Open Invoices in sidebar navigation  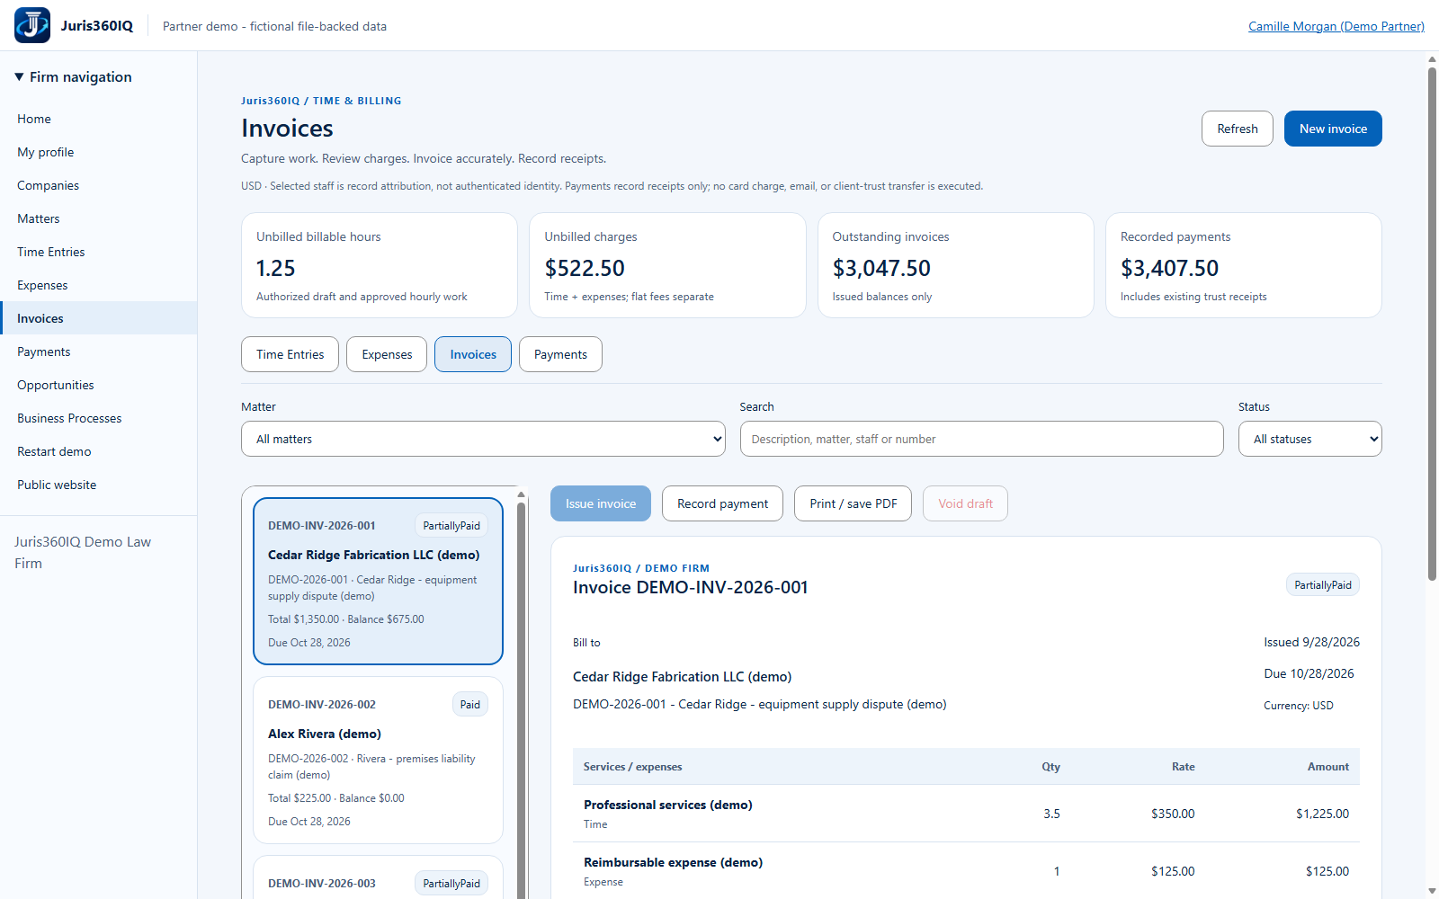point(99,318)
